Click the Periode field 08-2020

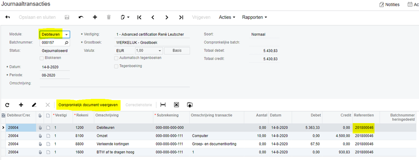pos(55,75)
